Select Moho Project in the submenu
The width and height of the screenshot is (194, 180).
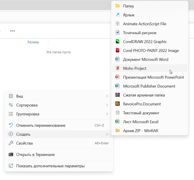[150, 68]
